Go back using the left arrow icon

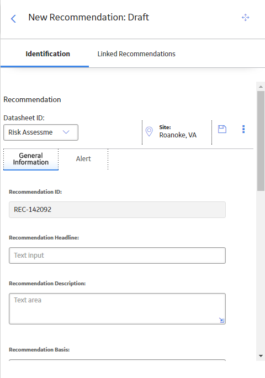[x=13, y=18]
